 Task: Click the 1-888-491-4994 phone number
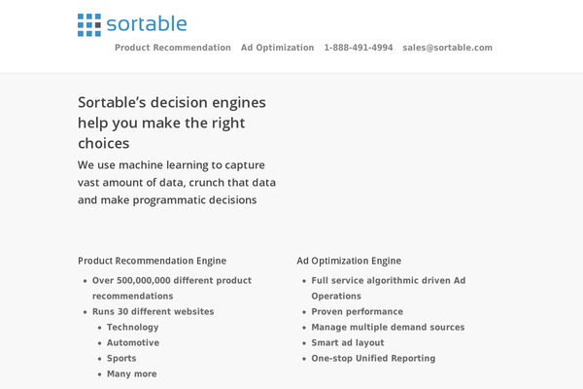[359, 48]
